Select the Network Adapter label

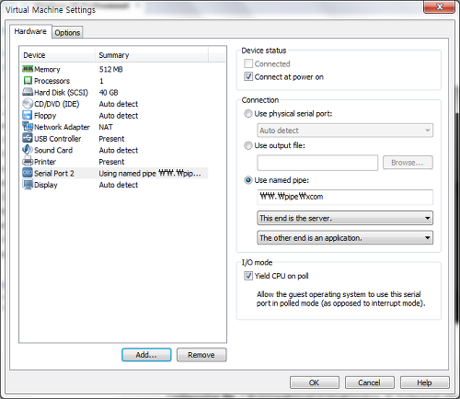[63, 127]
